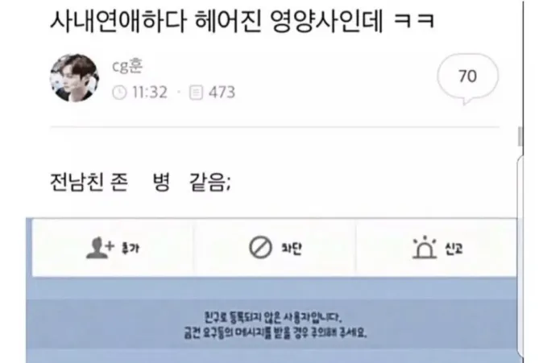The image size is (539, 363).
Task: Click the 신고 label
Action: [x=454, y=249]
